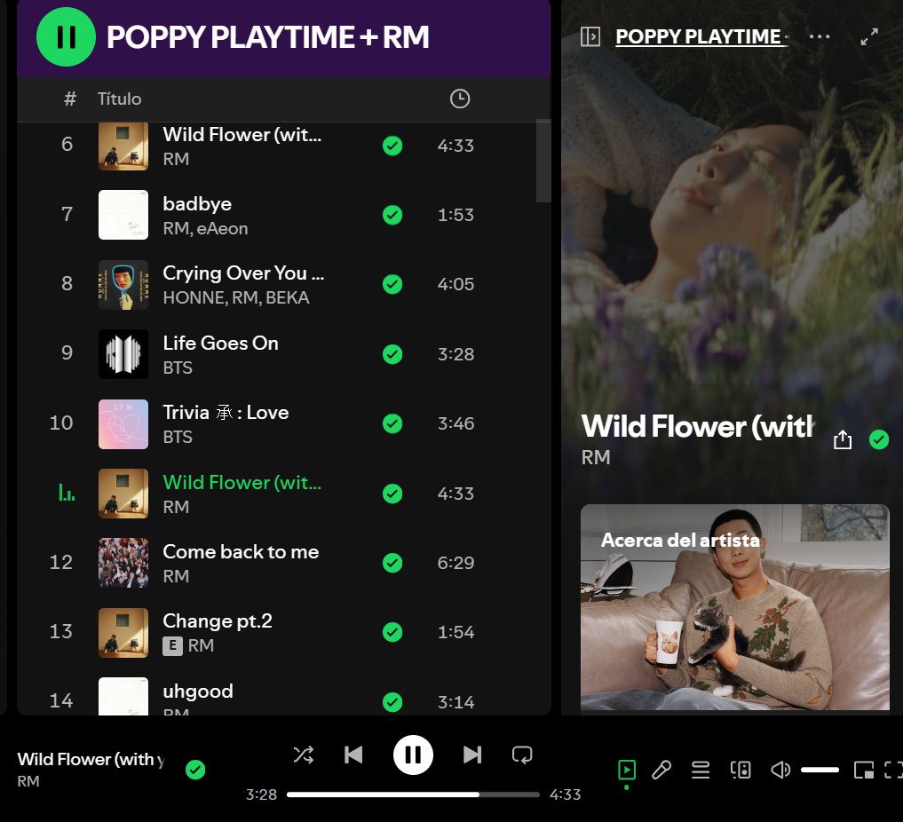
Task: Select Change pt.2 album cover
Action: point(123,633)
